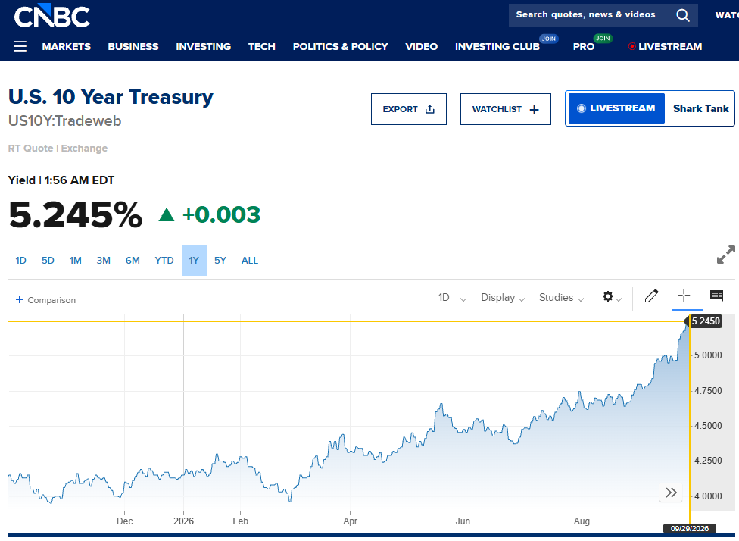
Task: Select the YTD time range
Action: click(x=164, y=261)
